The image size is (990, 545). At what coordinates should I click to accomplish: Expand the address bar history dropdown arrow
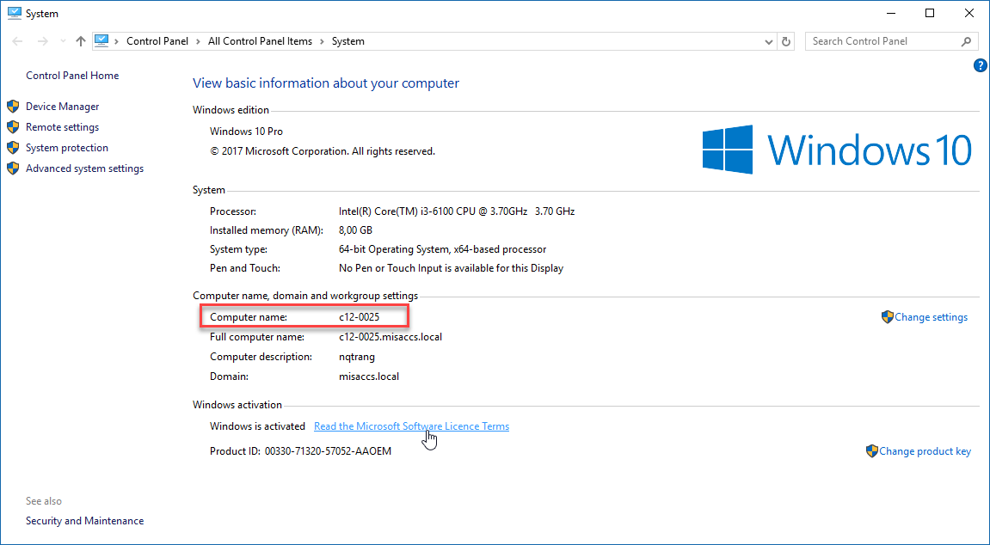click(769, 41)
